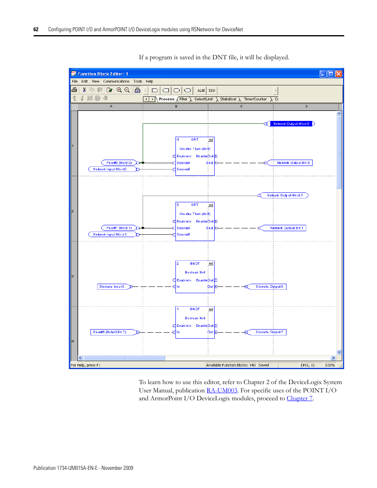377x488 pixels.
Task: Click vertical scrollbar down arrow
Action: [x=339, y=352]
